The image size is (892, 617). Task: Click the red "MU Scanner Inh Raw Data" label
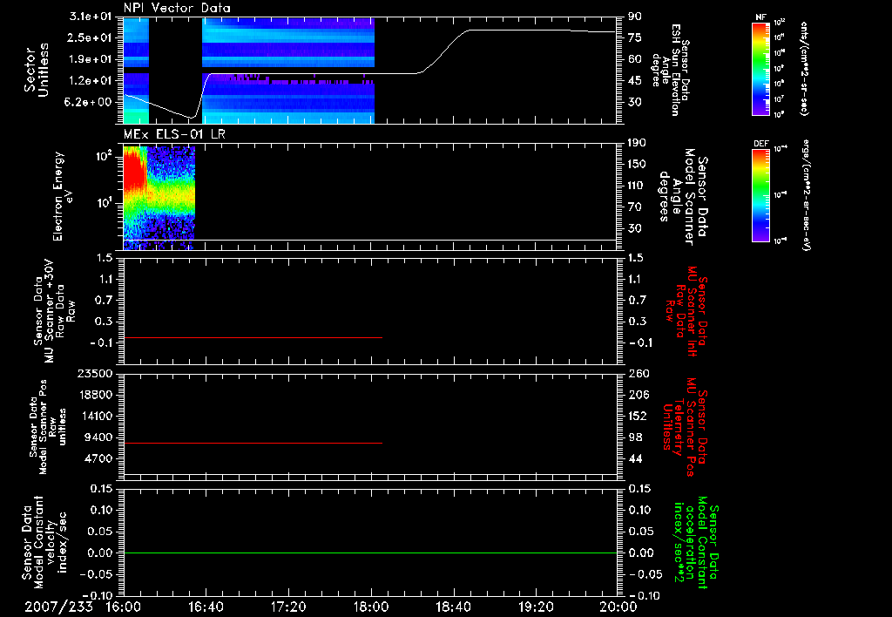point(687,311)
